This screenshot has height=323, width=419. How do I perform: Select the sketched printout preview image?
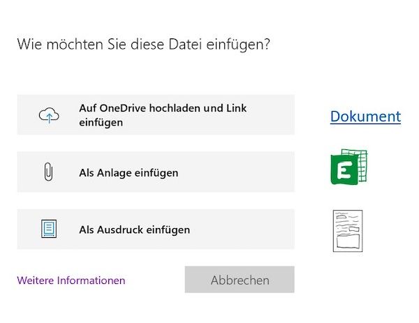click(348, 231)
